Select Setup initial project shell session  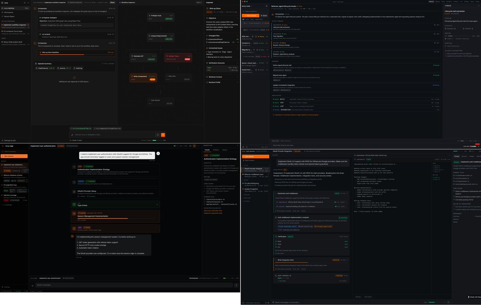15,43
